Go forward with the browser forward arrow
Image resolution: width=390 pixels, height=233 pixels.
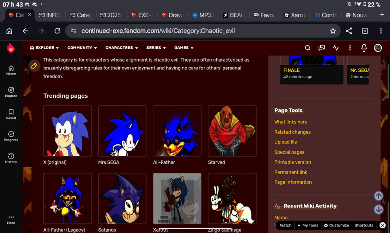tap(41, 31)
